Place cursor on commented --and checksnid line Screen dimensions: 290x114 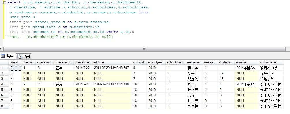click(60, 37)
